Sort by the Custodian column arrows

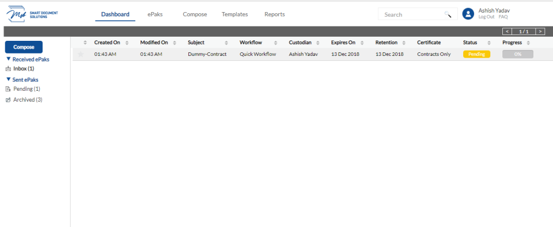[x=318, y=43]
